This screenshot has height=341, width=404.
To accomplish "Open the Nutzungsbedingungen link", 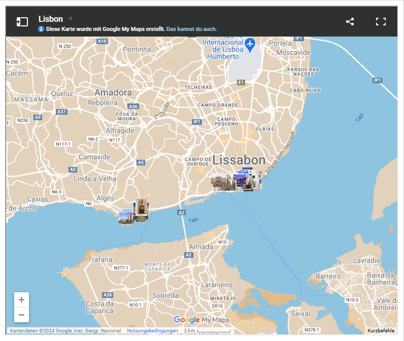I will point(152,331).
